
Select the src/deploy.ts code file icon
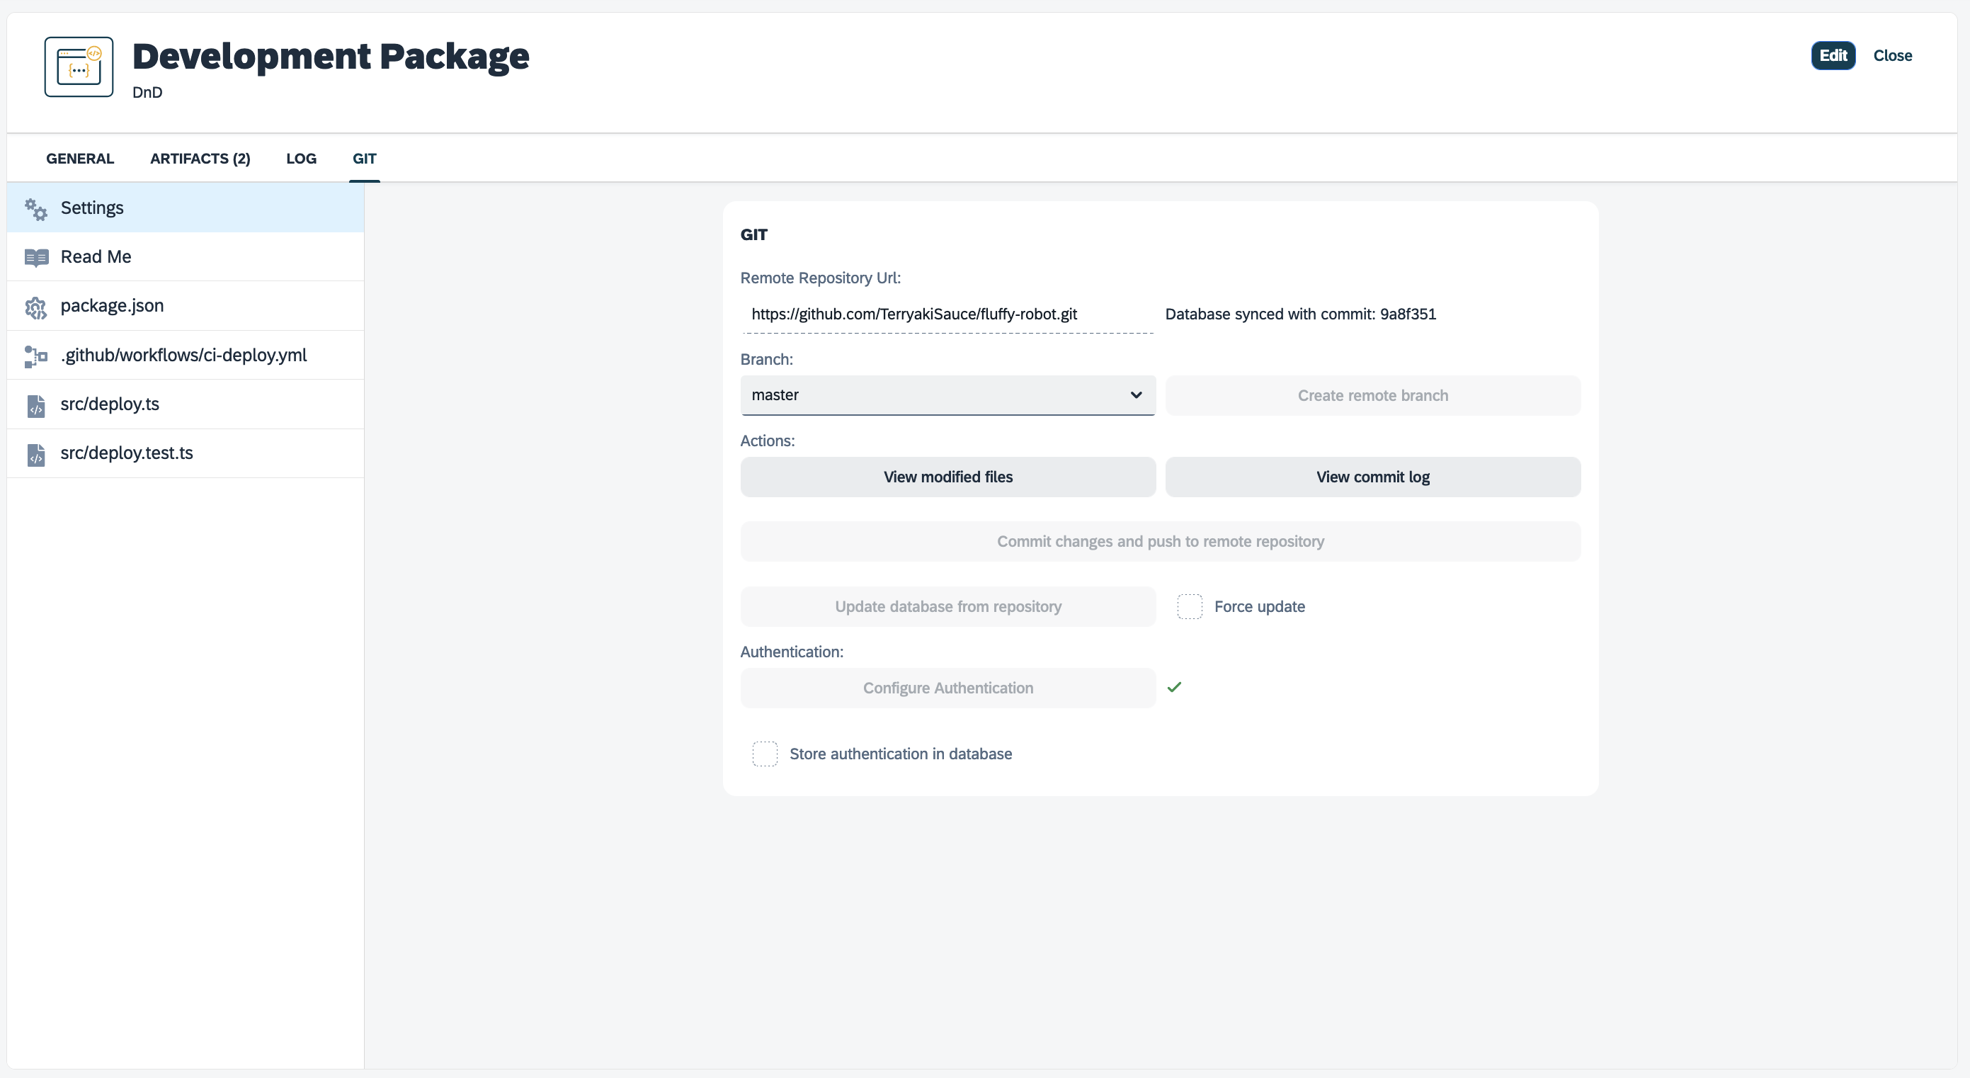pyautogui.click(x=35, y=406)
